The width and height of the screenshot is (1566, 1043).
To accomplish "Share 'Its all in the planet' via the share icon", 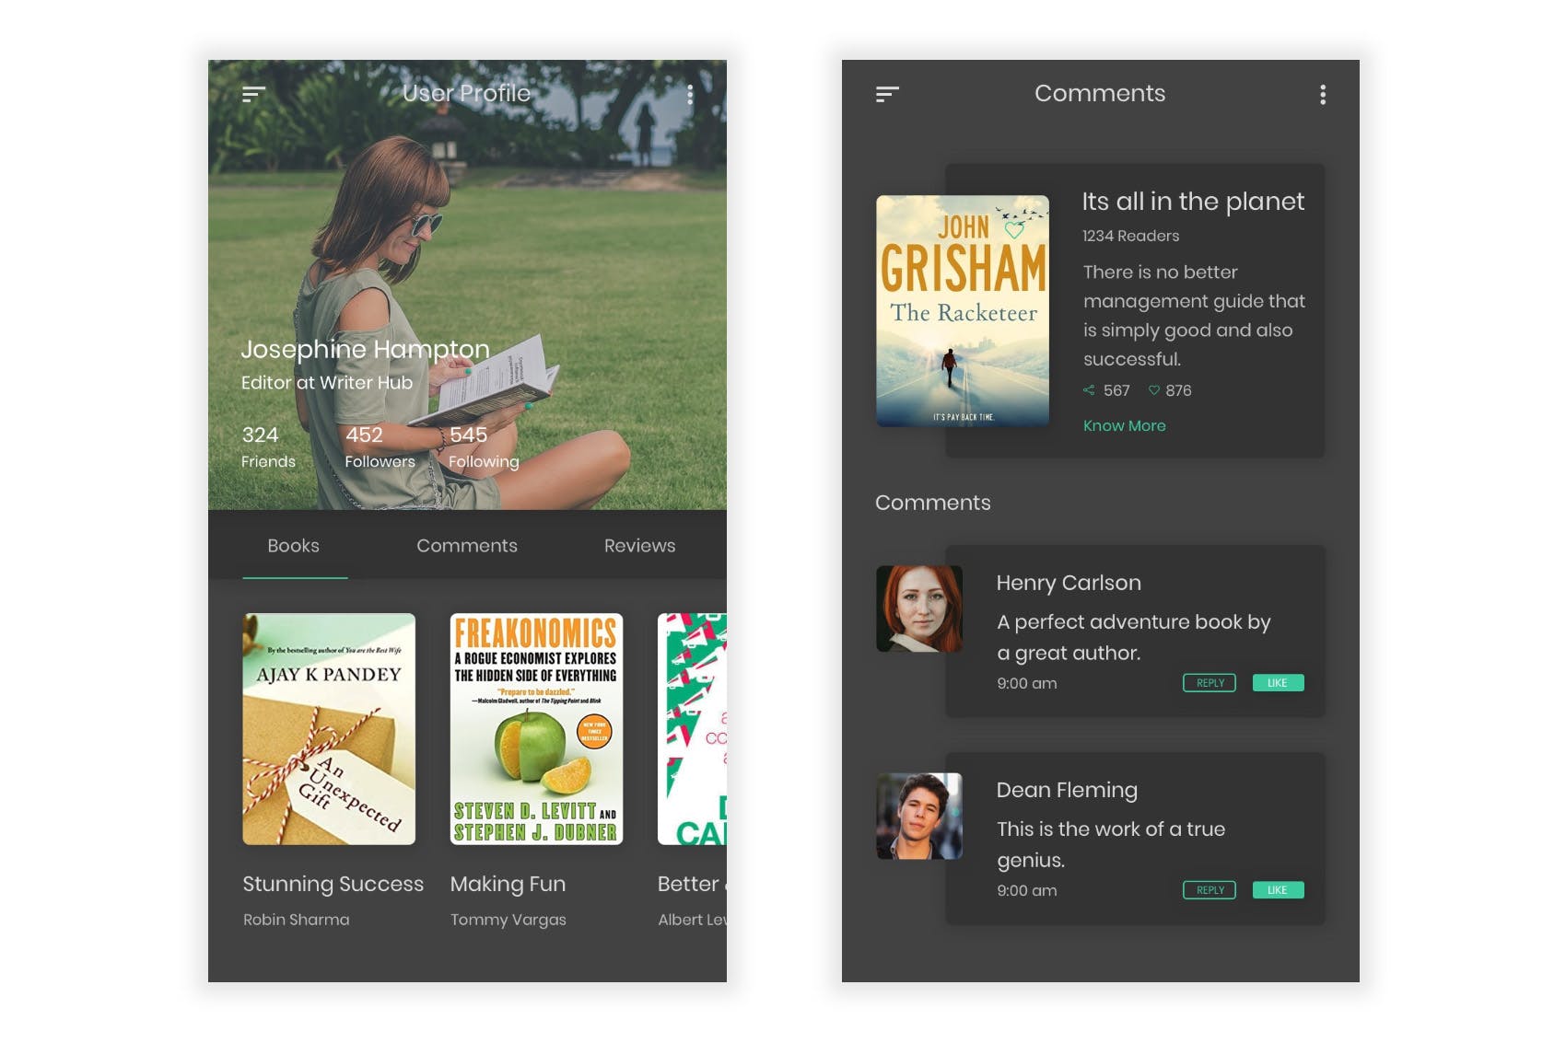I will point(1091,390).
